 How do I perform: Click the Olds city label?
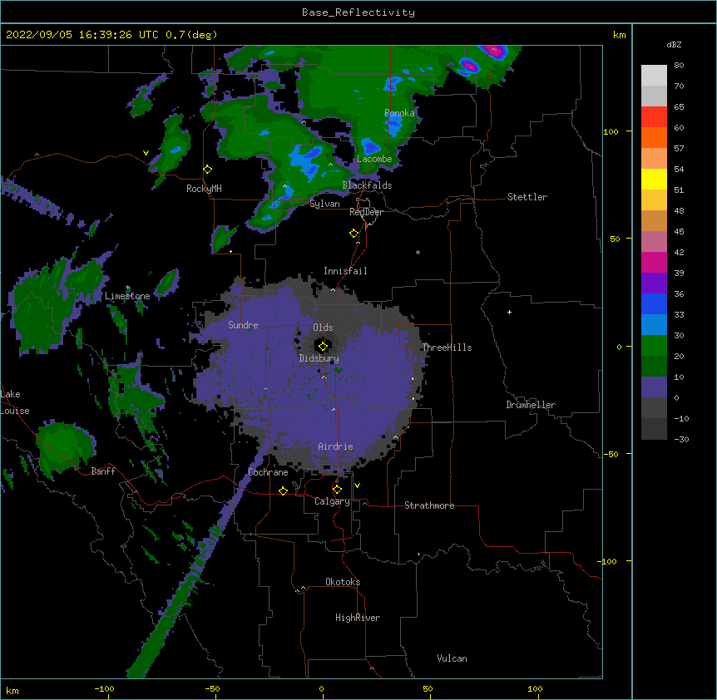point(323,328)
